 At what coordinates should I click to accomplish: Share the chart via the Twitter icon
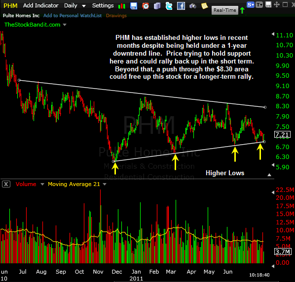[169, 6]
